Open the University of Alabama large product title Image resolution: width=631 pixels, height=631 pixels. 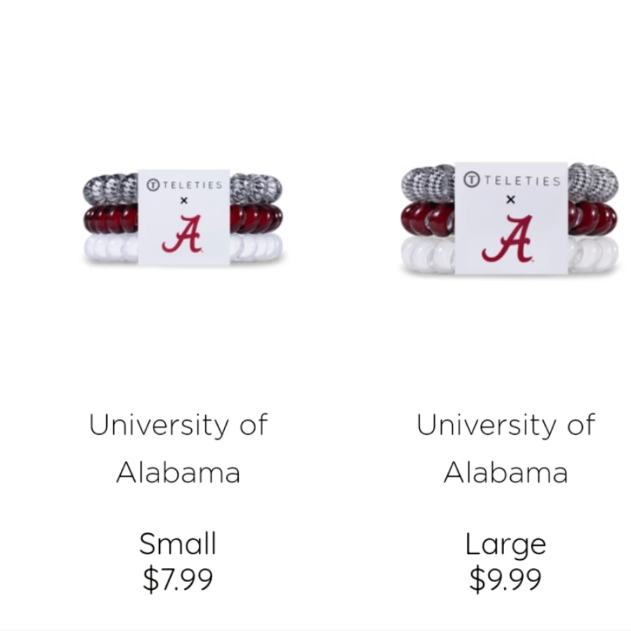[x=506, y=449]
